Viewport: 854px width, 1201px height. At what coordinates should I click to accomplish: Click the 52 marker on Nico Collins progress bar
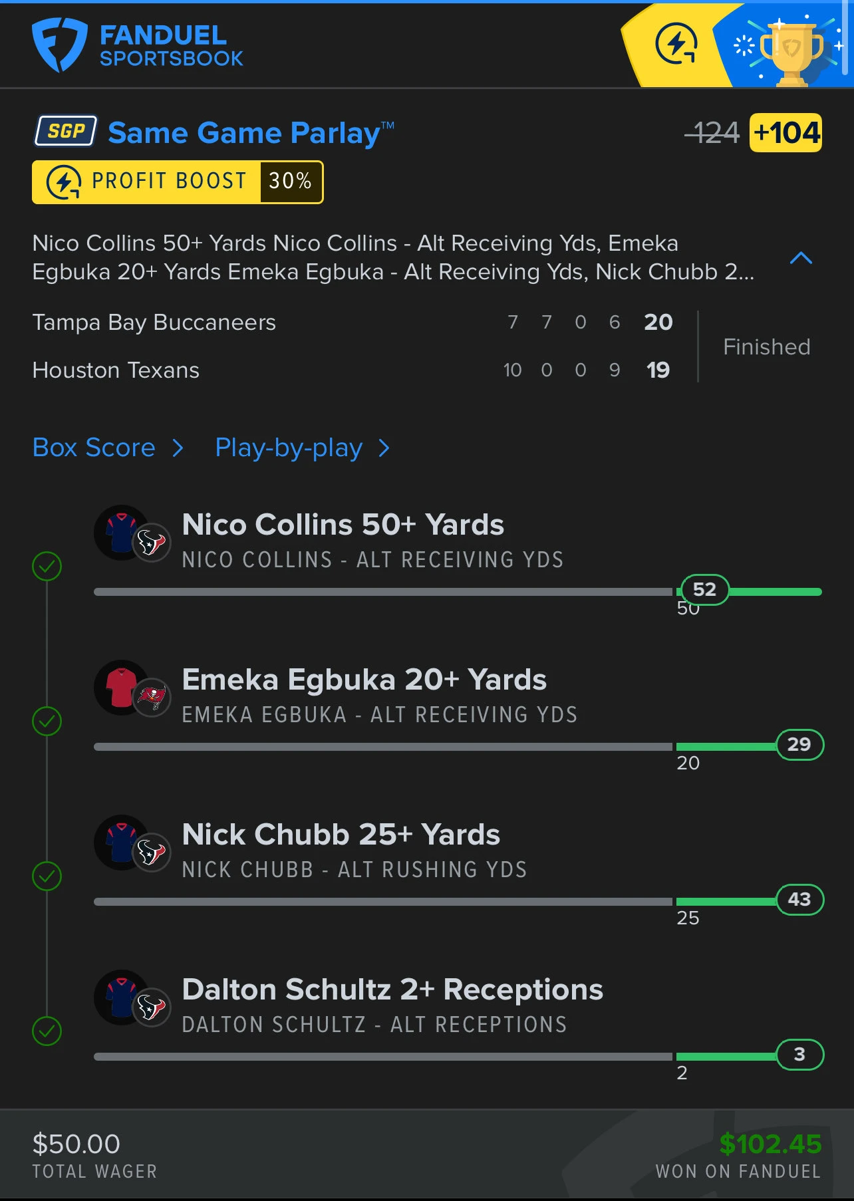click(x=704, y=589)
